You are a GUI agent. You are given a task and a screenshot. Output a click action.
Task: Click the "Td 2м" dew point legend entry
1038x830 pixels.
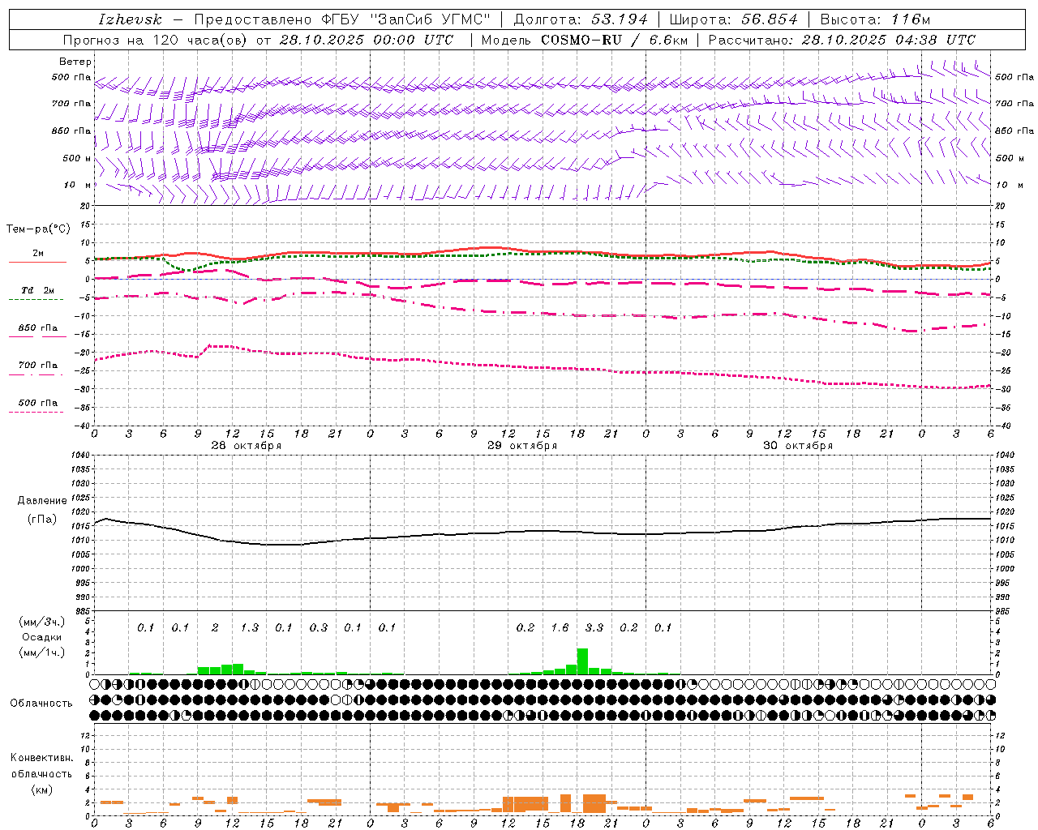(x=37, y=290)
